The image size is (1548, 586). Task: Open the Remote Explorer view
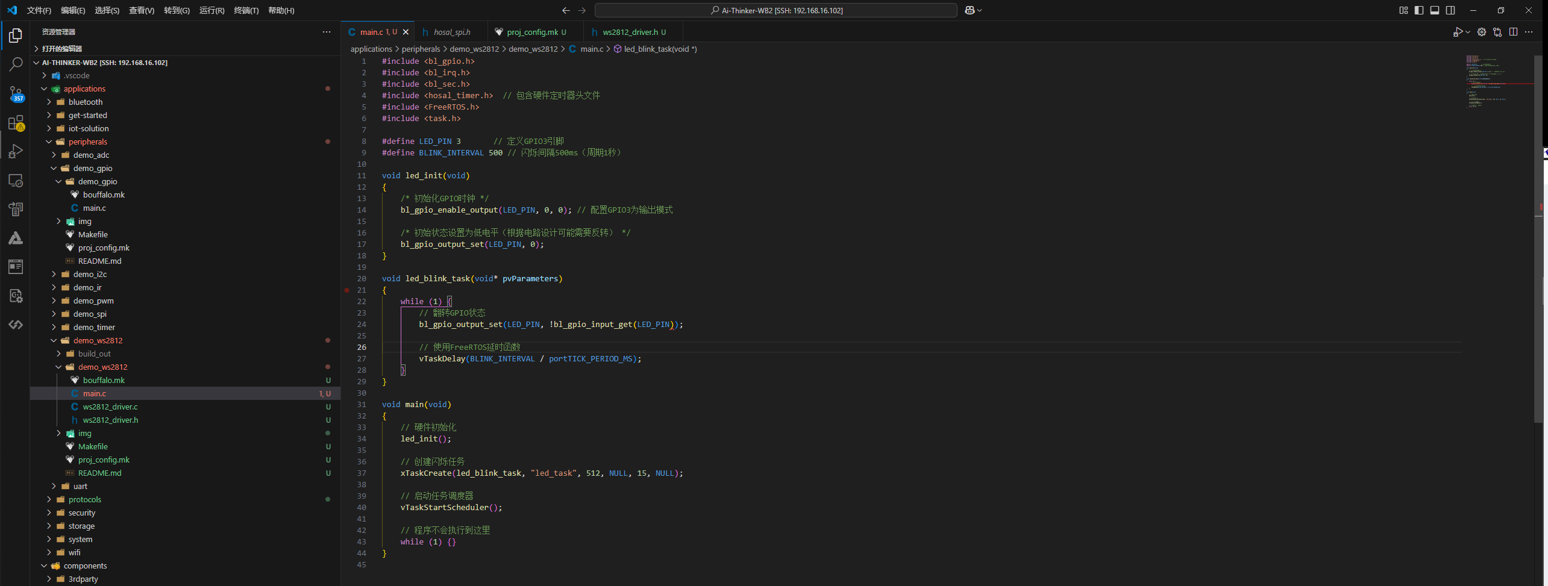16,181
